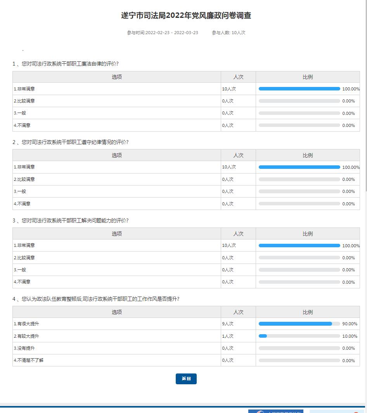Image resolution: width=367 pixels, height=413 pixels.
Task: Click the 参与人数: 10人次 text
Action: 229,33
